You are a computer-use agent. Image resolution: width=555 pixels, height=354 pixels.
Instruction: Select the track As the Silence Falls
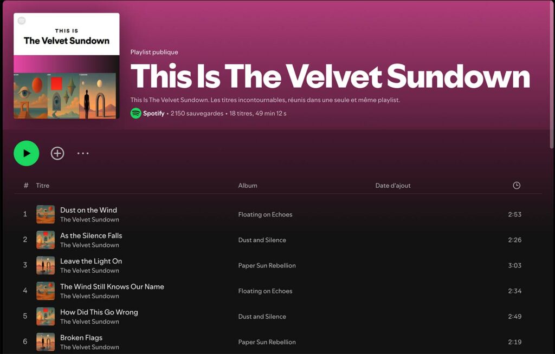pyautogui.click(x=91, y=235)
